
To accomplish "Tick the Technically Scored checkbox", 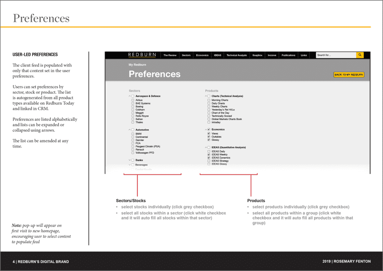I will tap(209, 116).
